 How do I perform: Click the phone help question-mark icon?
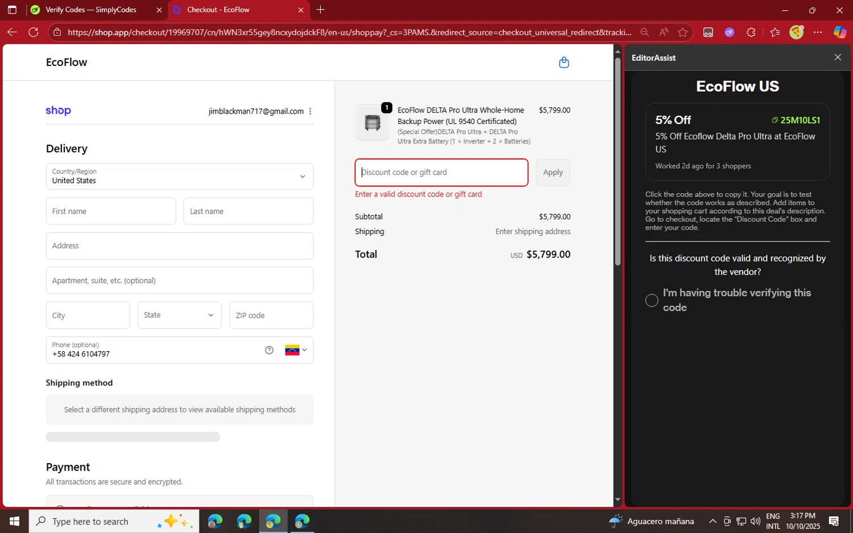tap(270, 350)
